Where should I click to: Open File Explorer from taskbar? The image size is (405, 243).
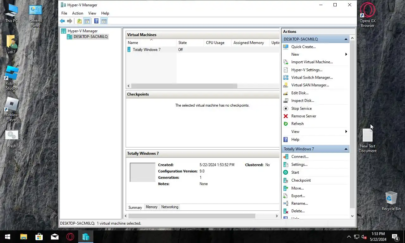coord(23,237)
